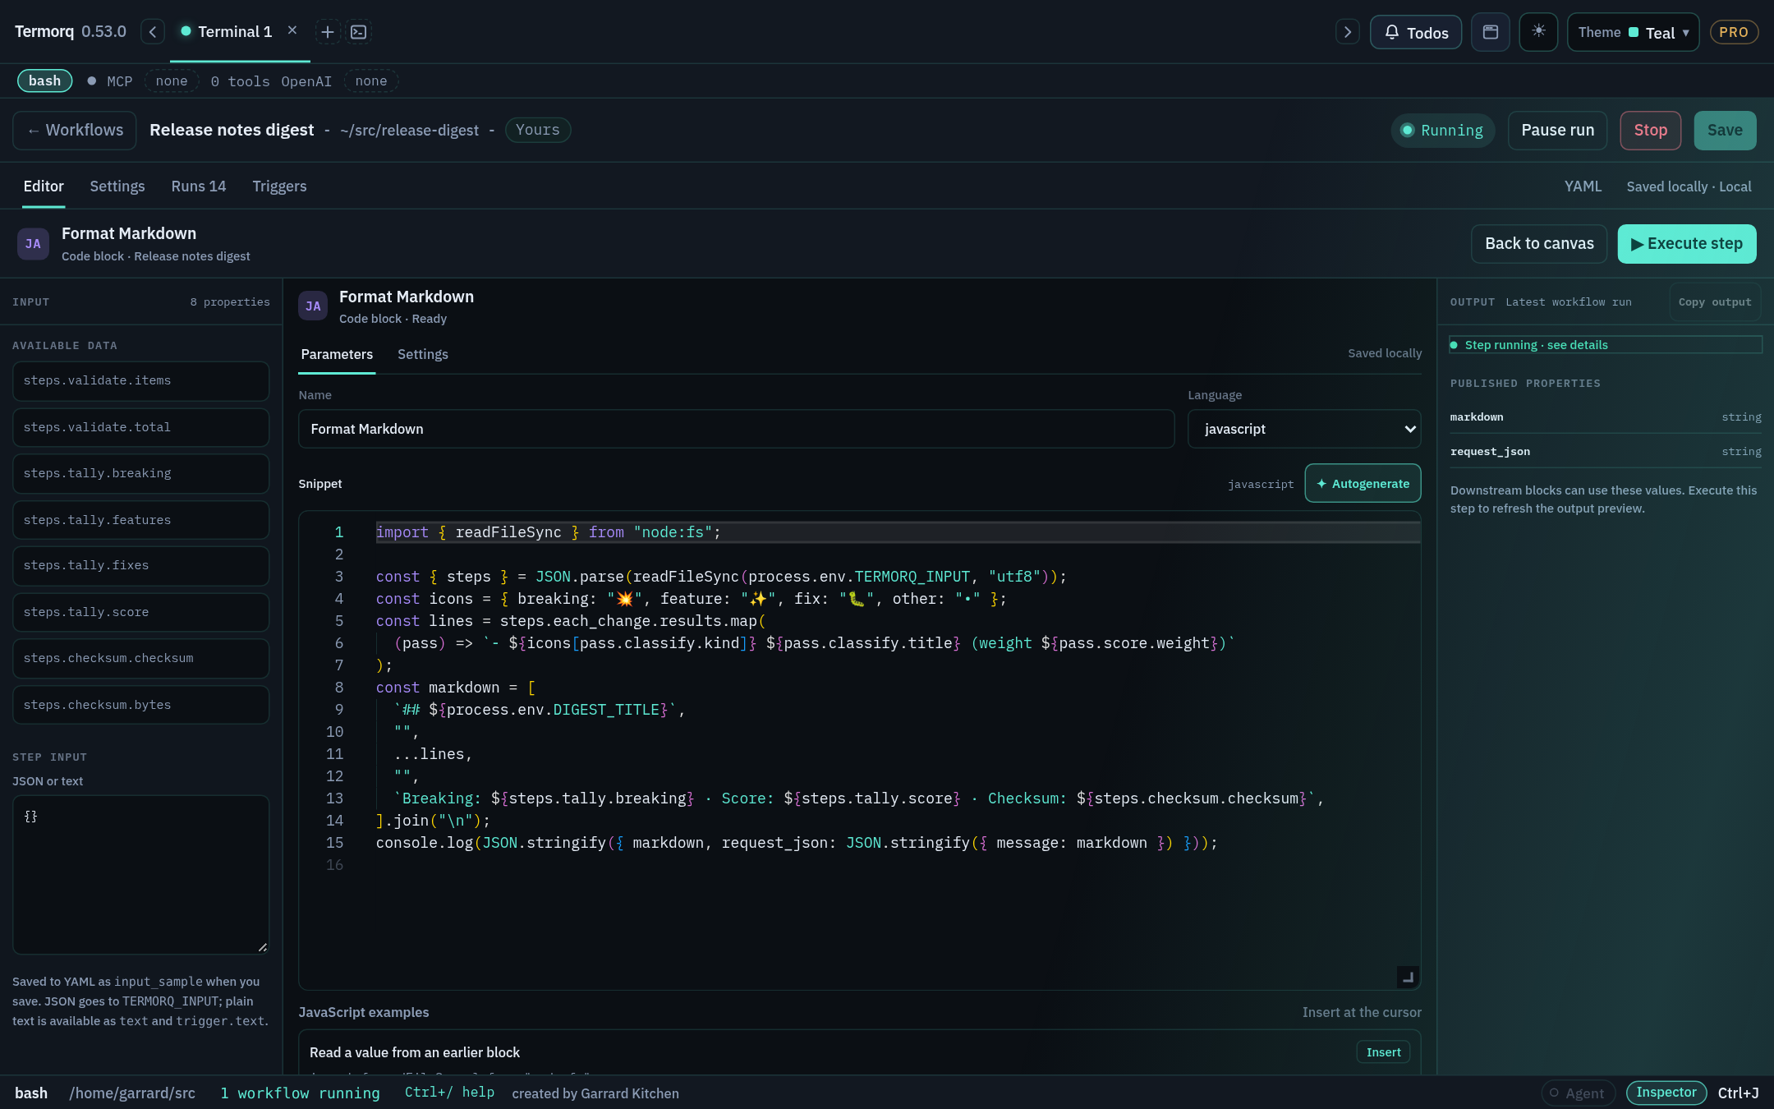
Task: Copy output in the Output panel
Action: (x=1715, y=302)
